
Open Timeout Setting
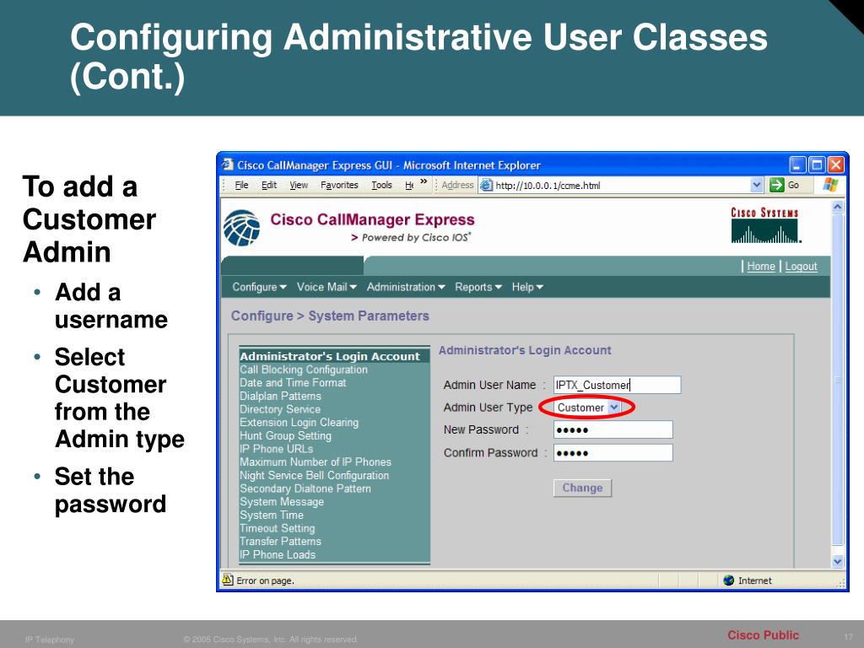click(277, 528)
